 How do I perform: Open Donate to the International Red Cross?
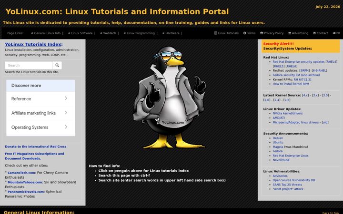click(36, 146)
